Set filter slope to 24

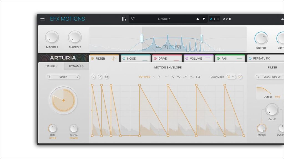coord(178,47)
